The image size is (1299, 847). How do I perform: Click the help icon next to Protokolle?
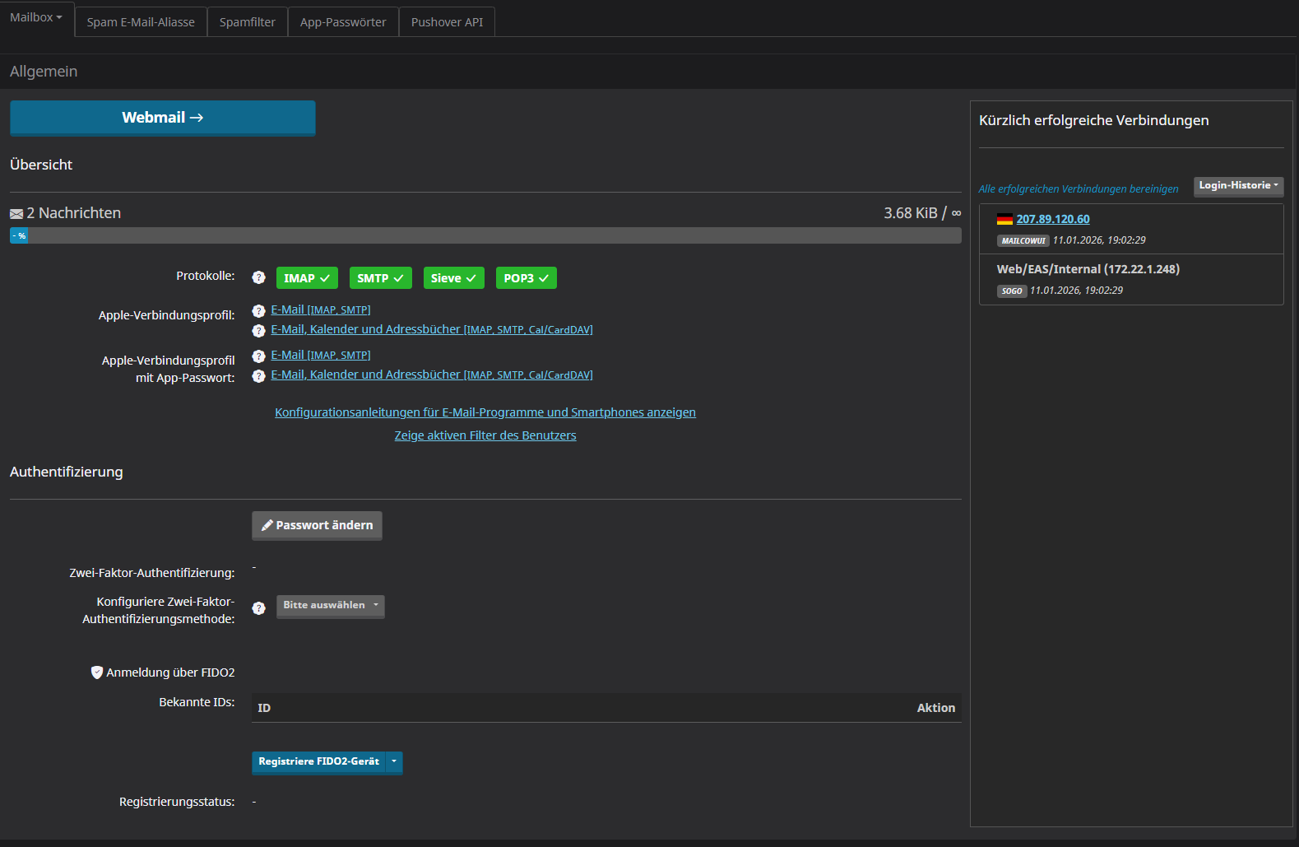pos(258,278)
